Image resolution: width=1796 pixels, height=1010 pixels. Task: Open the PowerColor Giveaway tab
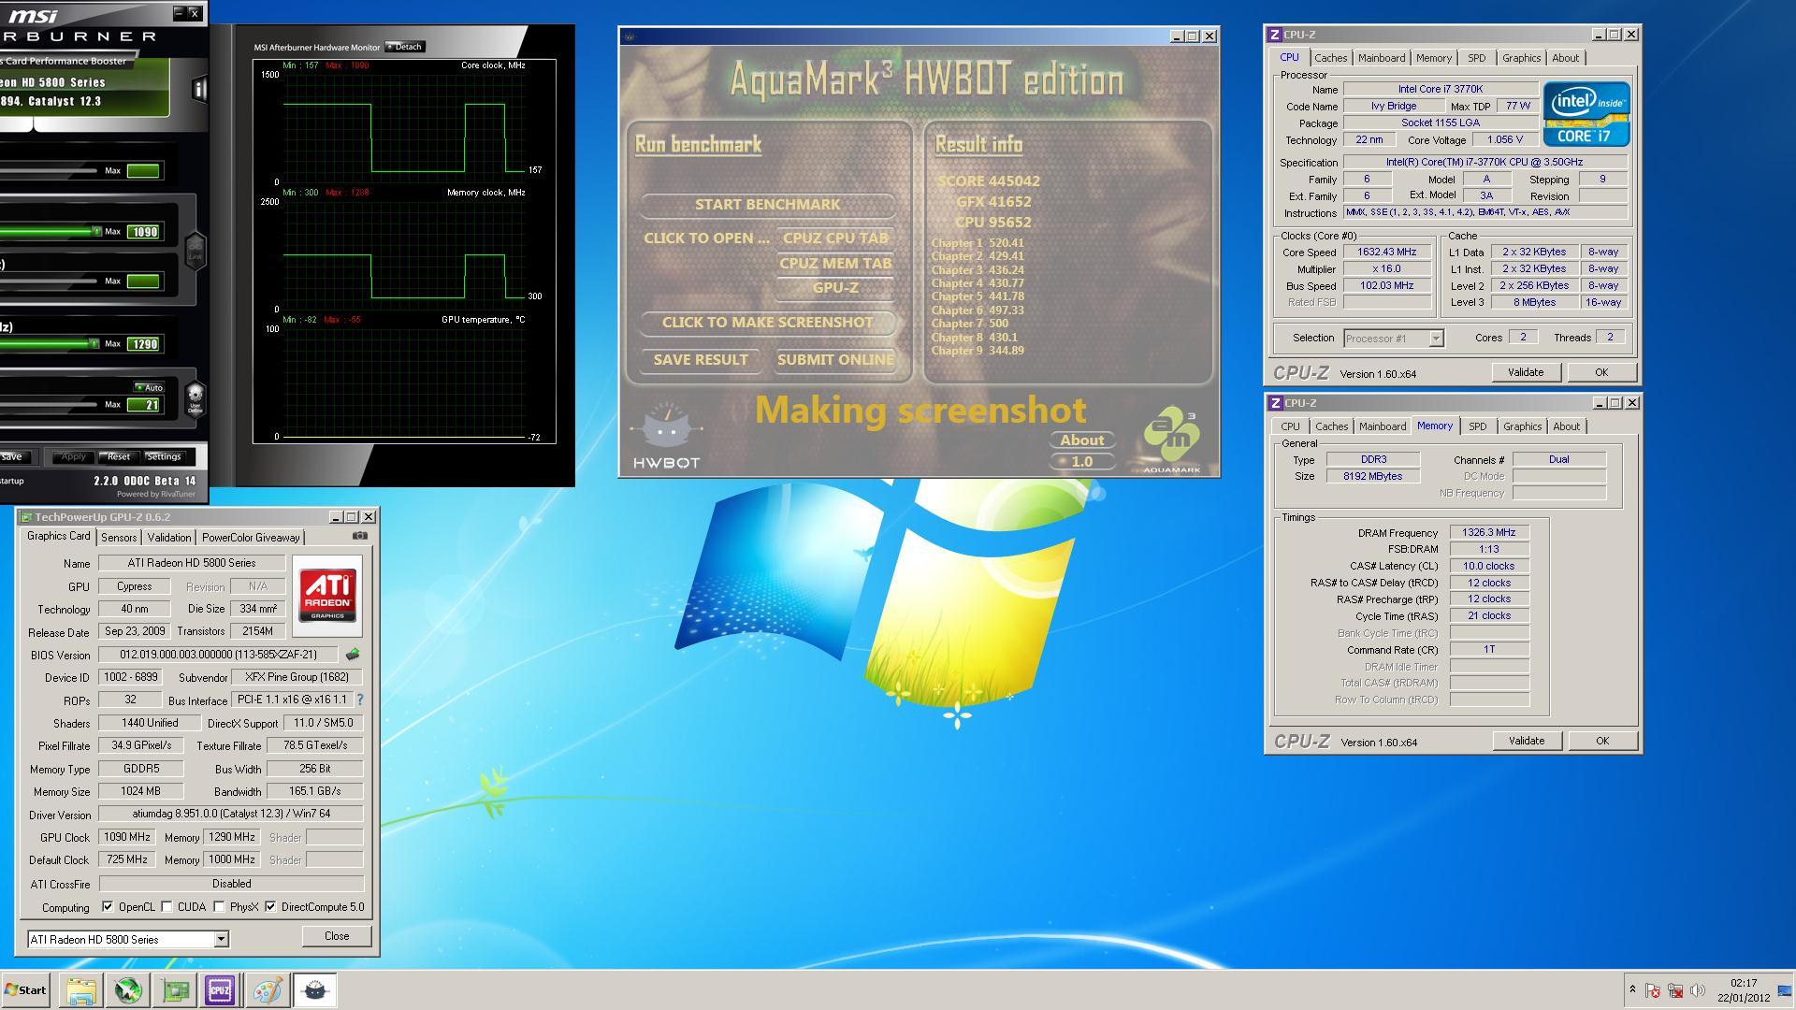pos(251,537)
